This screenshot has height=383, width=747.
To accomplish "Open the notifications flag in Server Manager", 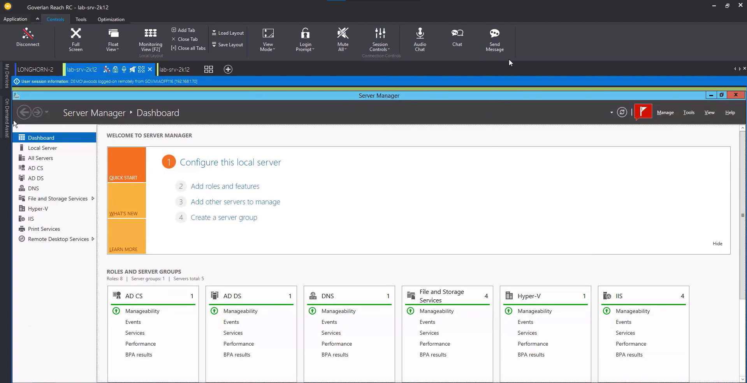I will coord(643,112).
